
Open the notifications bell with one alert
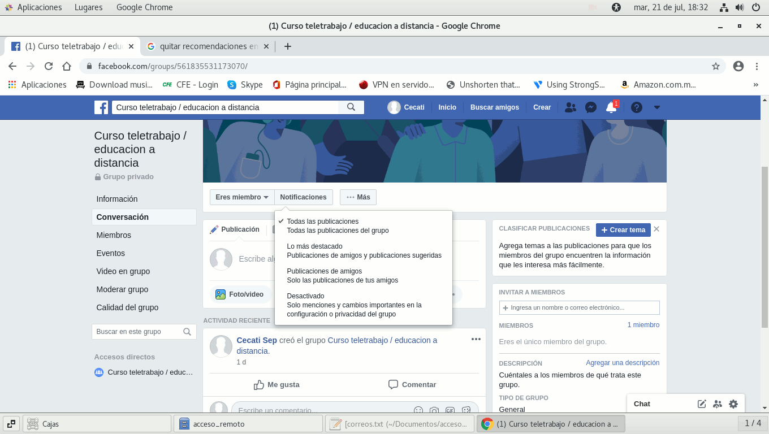pyautogui.click(x=611, y=107)
